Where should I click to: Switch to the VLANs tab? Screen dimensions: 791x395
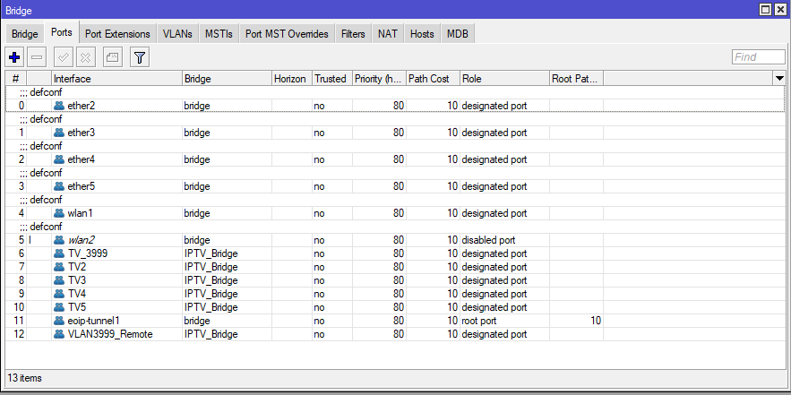click(x=177, y=34)
